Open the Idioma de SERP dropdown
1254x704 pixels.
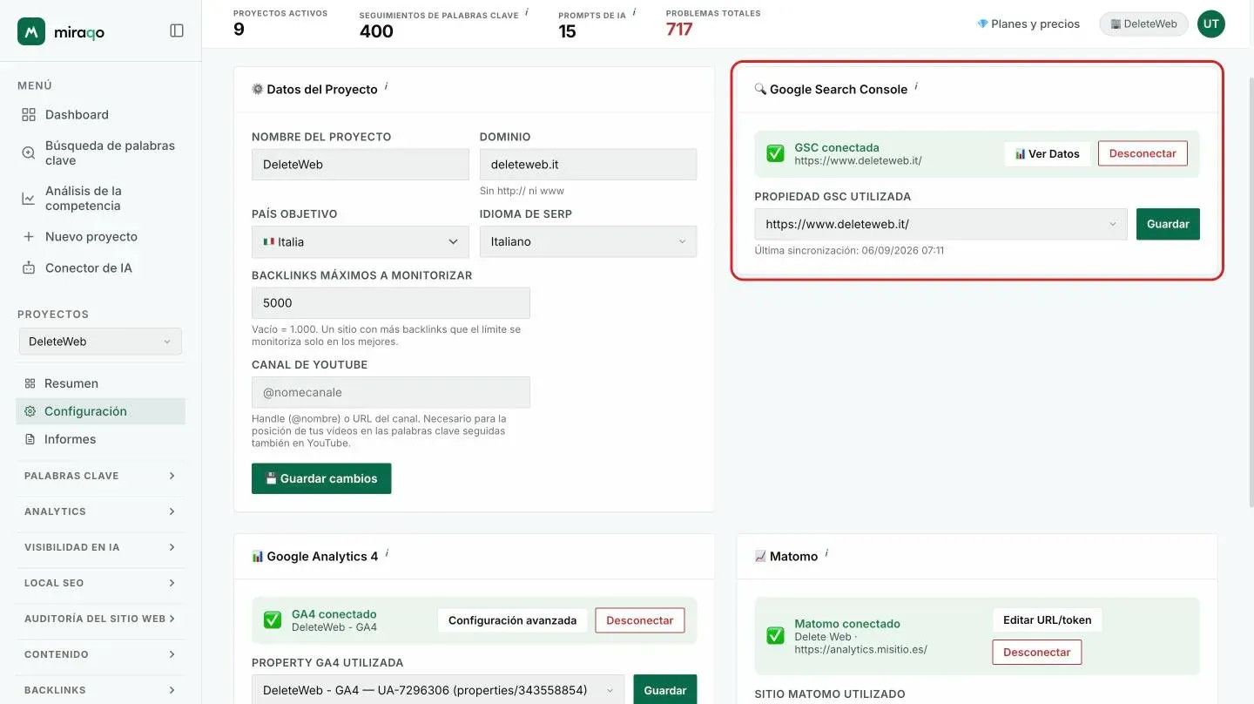click(x=588, y=242)
